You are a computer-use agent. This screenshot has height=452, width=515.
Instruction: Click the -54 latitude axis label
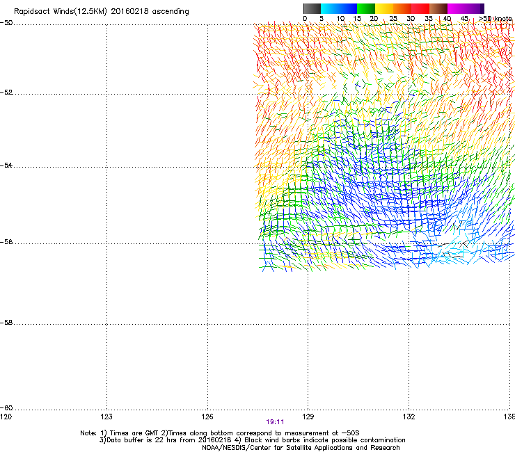(6, 165)
